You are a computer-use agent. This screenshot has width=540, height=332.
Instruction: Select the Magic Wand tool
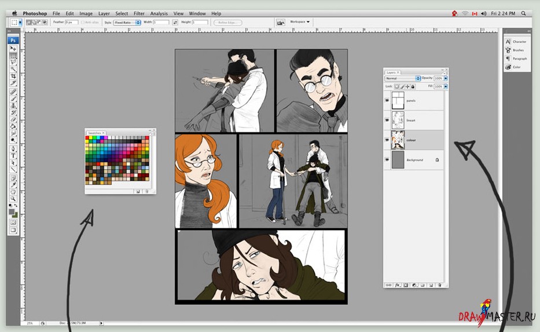click(x=13, y=69)
